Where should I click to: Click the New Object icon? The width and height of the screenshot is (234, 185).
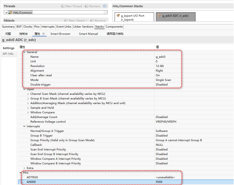click(66, 20)
